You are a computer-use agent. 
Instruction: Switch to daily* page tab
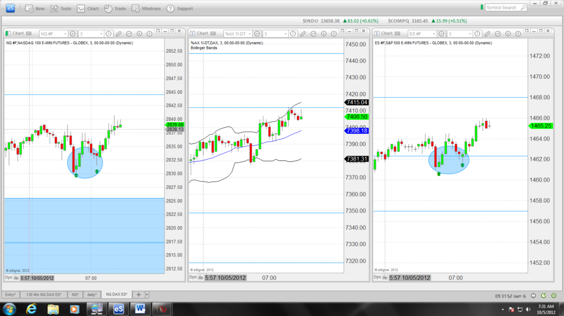pyautogui.click(x=92, y=295)
